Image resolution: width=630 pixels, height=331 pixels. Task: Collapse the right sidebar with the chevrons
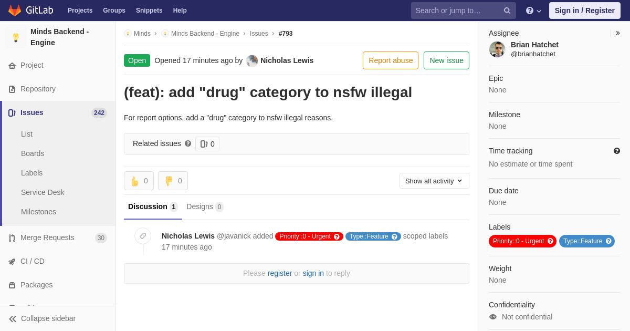point(617,33)
